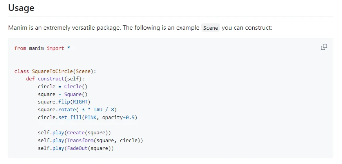Click the copy code button icon
342x164 pixels.
pyautogui.click(x=324, y=47)
